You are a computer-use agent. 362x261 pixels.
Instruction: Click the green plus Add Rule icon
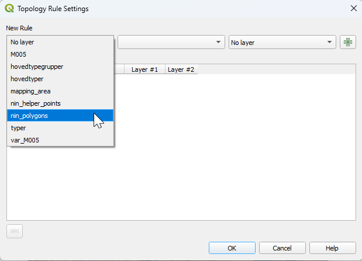pyautogui.click(x=348, y=42)
